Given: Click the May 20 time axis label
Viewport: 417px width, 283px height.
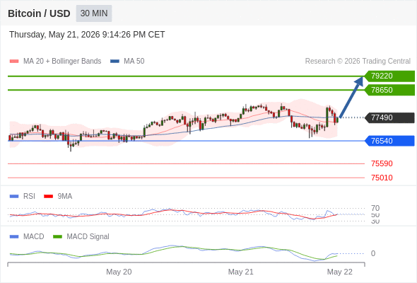Looking at the screenshot, I should coord(119,272).
